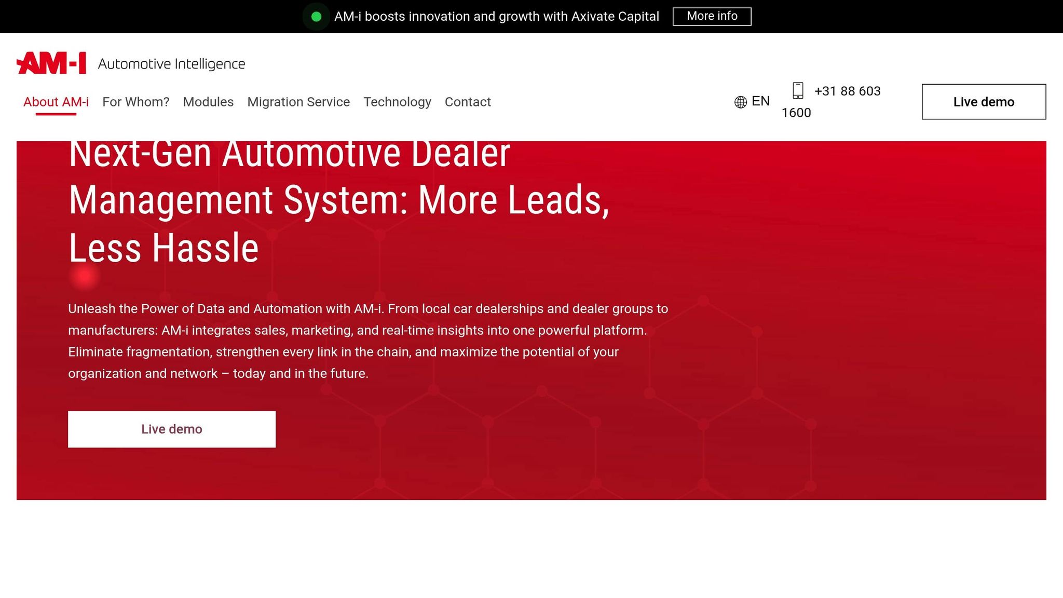Expand the Modules navigation item
The height and width of the screenshot is (598, 1063).
208,102
